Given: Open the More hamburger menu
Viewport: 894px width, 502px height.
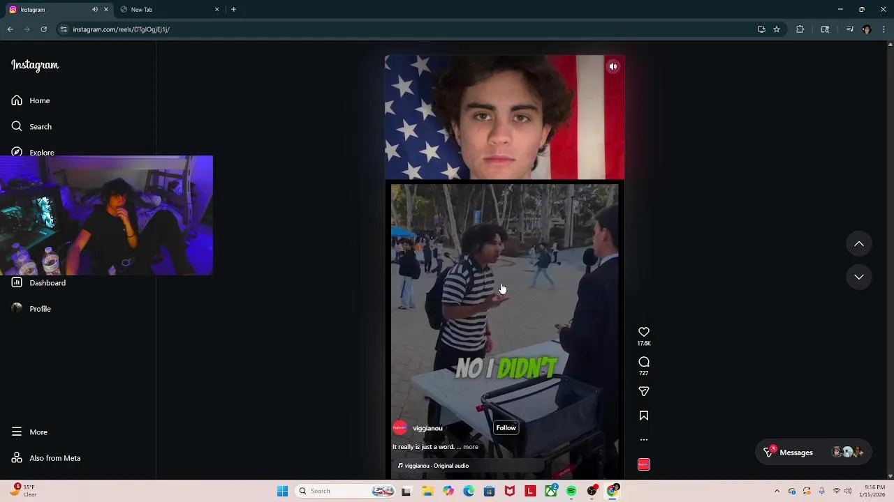Looking at the screenshot, I should coord(17,432).
